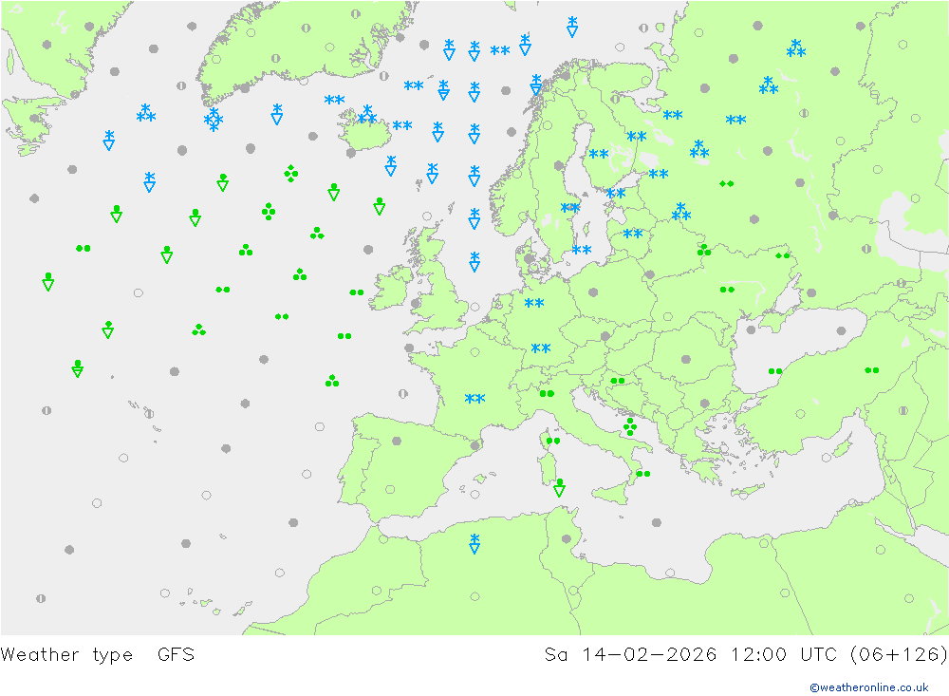
Task: Click the four-dot heavy rain symbol over southern Italy
Action: click(629, 426)
